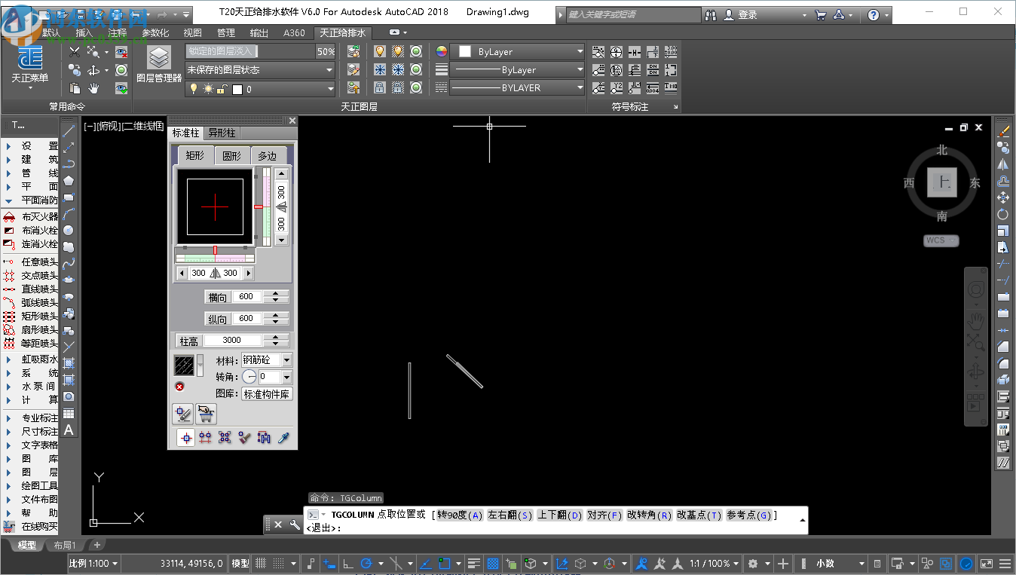The height and width of the screenshot is (575, 1016).
Task: Click the 布灭火器 extinguisher icon
Action: tap(9, 216)
